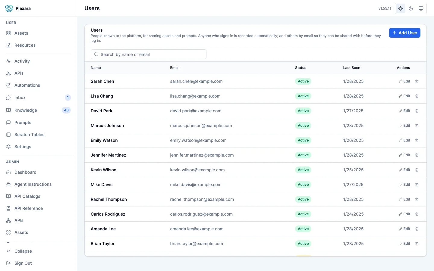Image resolution: width=434 pixels, height=271 pixels.
Task: Edit Amanda Lee's user record
Action: click(x=404, y=229)
